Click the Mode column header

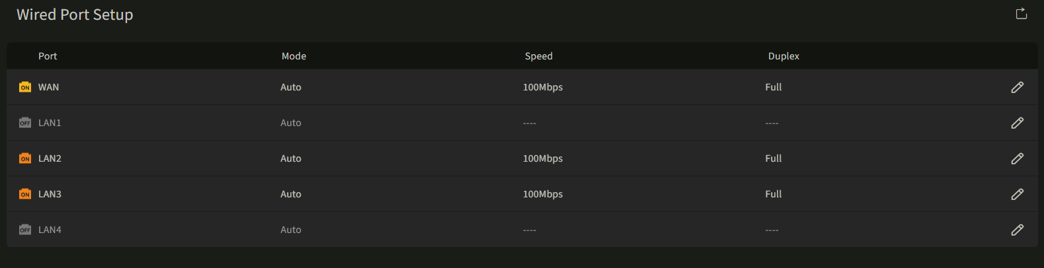click(x=294, y=56)
